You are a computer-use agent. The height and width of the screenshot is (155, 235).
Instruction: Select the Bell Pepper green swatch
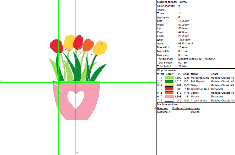pos(169,82)
